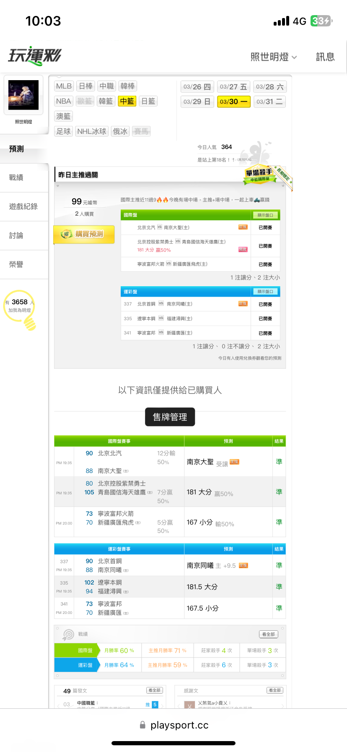Open 訊息 messages

tap(325, 57)
